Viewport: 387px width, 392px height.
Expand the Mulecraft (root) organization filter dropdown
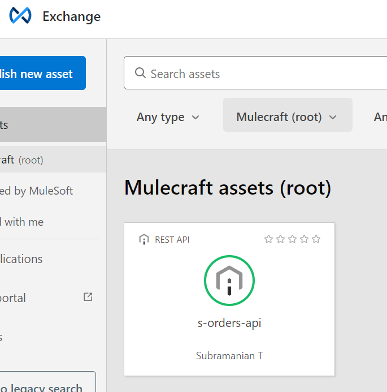287,117
